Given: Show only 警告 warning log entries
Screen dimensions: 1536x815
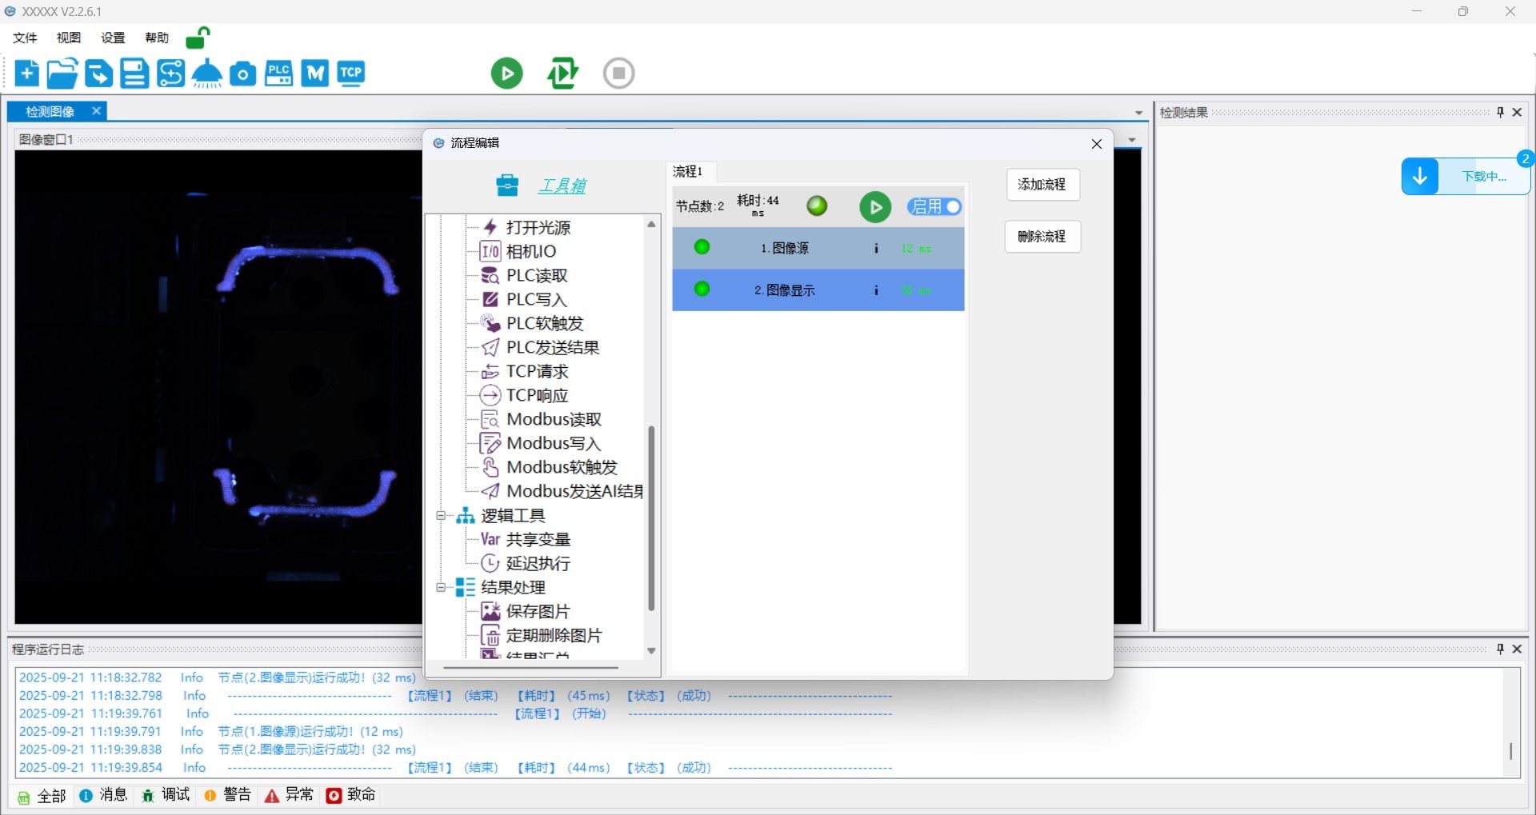Looking at the screenshot, I should coord(228,795).
